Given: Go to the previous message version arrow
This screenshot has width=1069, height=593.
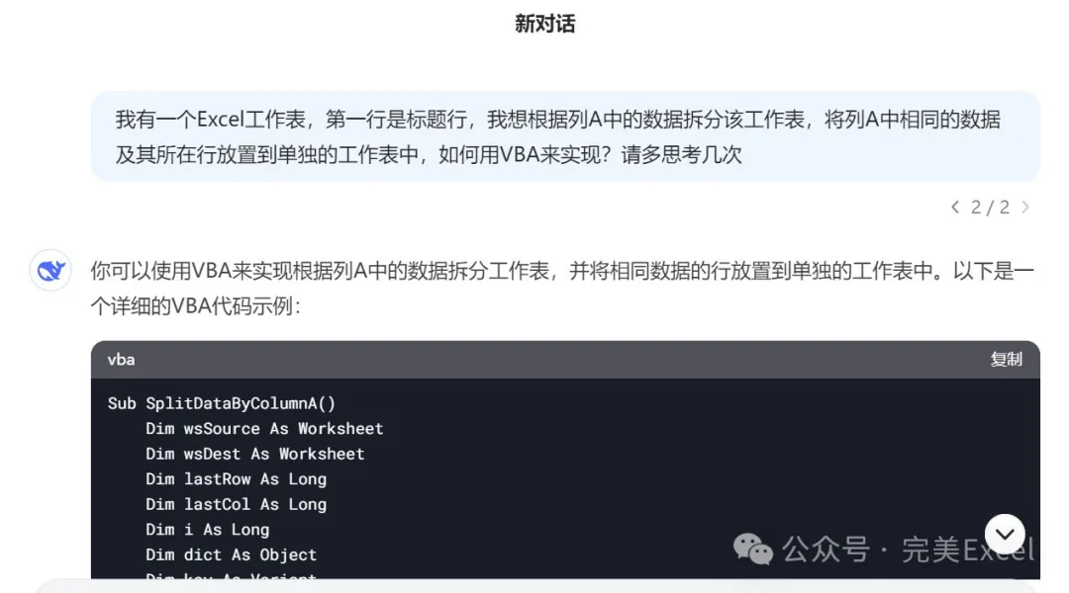Looking at the screenshot, I should coord(955,207).
